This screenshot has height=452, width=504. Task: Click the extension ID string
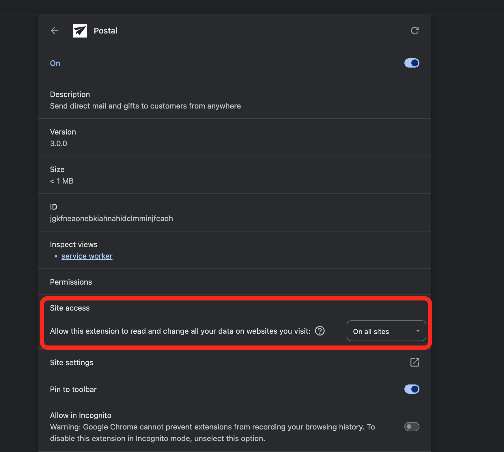pyautogui.click(x=111, y=218)
